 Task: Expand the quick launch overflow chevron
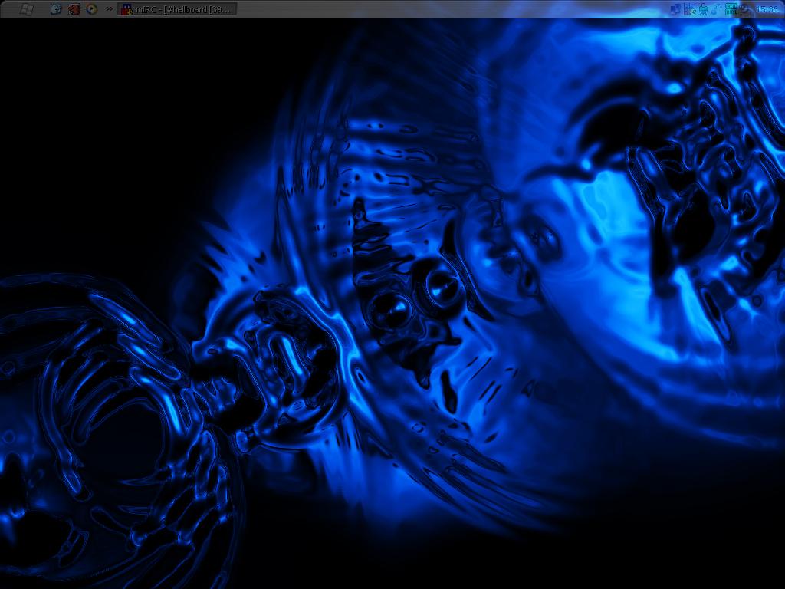[110, 9]
